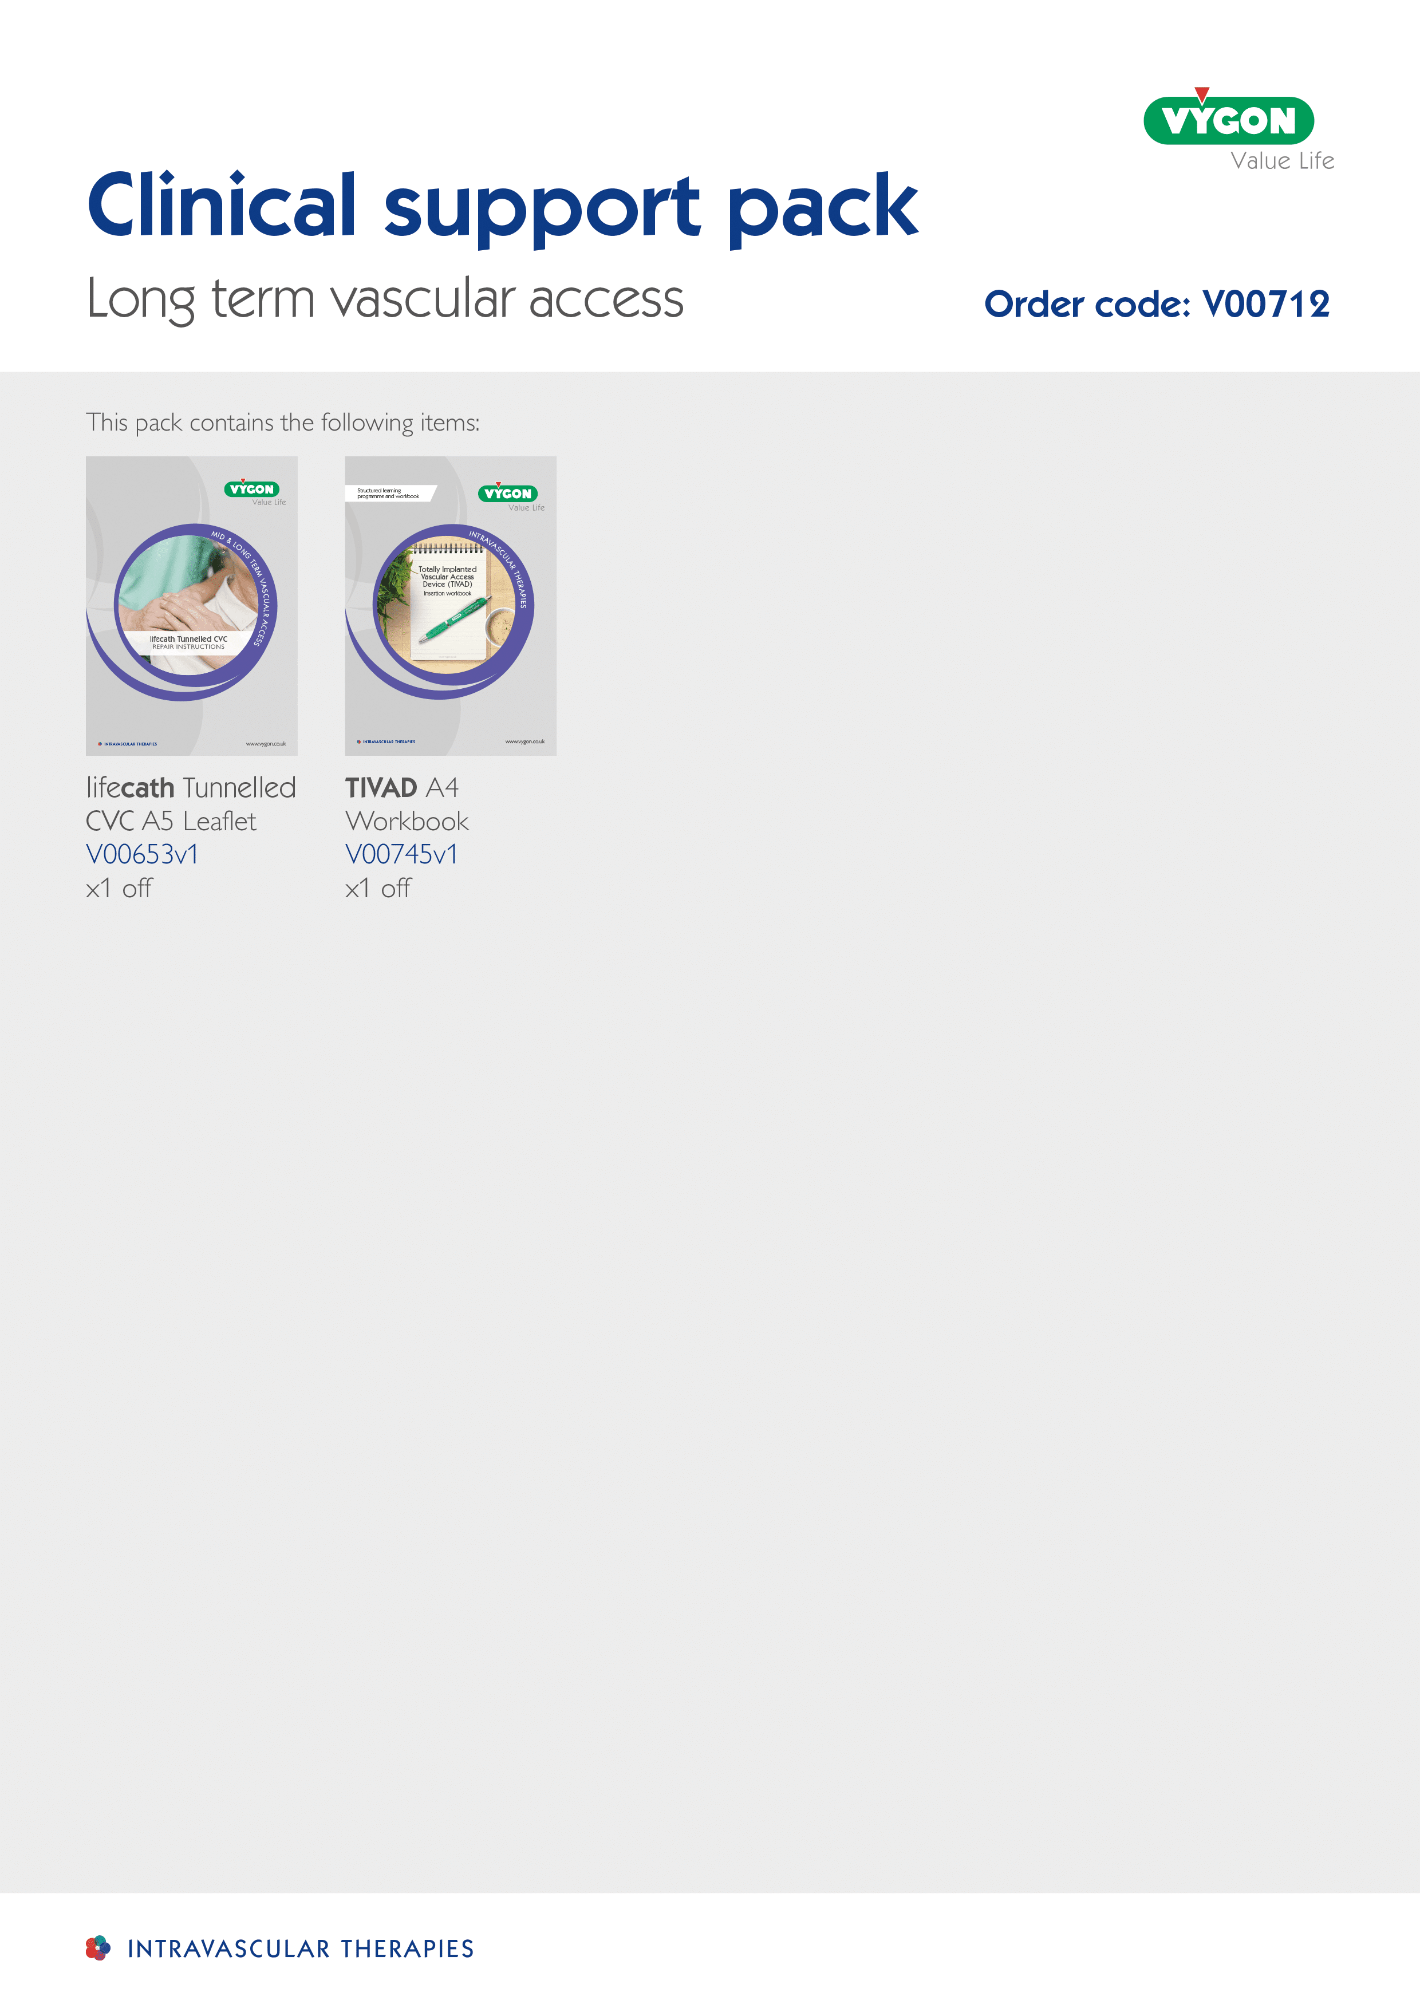Click www.vygon.co.uk on the lifecath leaflet cover

pos(266,743)
